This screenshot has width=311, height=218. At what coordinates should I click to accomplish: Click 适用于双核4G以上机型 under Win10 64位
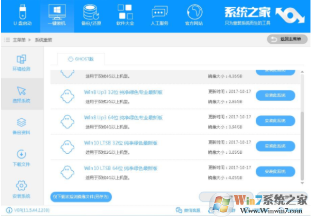tap(108, 177)
